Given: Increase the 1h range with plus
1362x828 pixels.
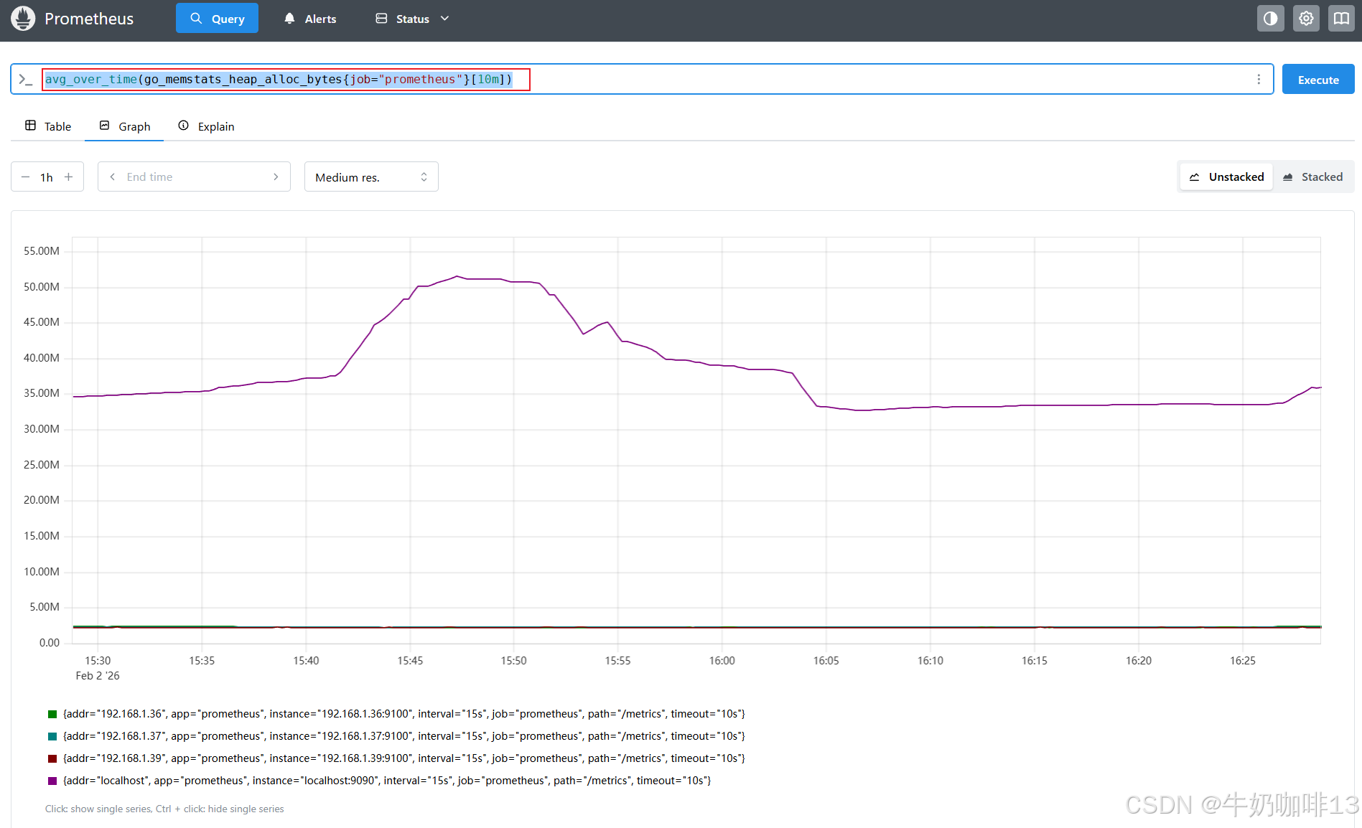Looking at the screenshot, I should coord(69,177).
